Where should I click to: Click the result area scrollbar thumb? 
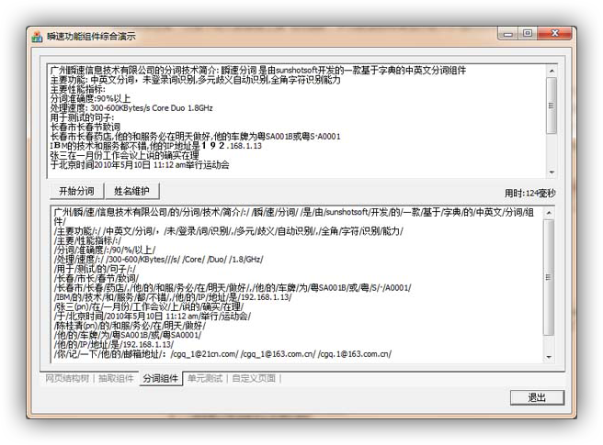tap(549, 277)
